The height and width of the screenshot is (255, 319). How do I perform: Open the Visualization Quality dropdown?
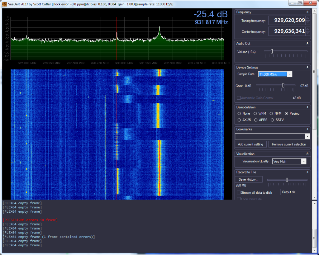click(304, 162)
